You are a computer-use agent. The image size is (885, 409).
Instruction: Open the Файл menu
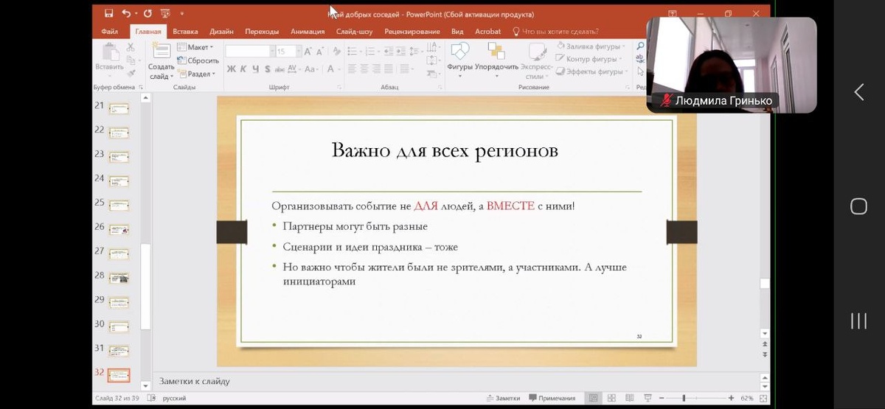[110, 32]
